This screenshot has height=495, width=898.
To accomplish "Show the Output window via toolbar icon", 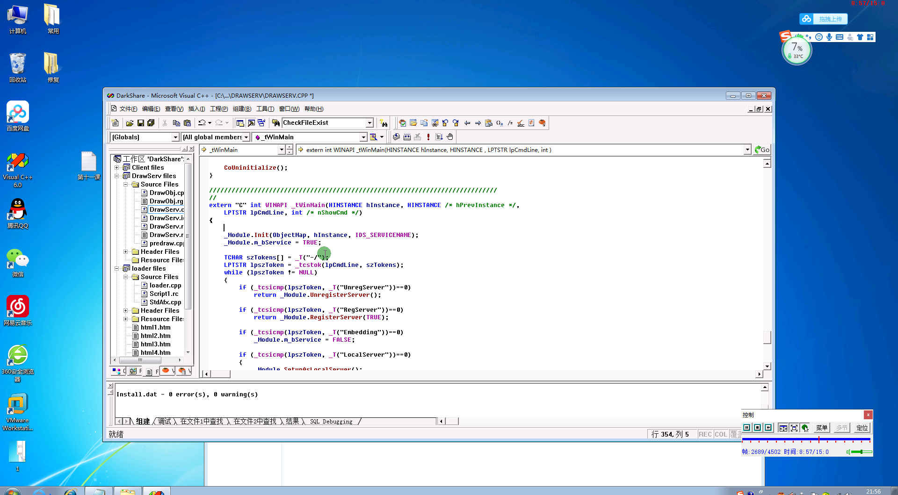I will tap(251, 123).
